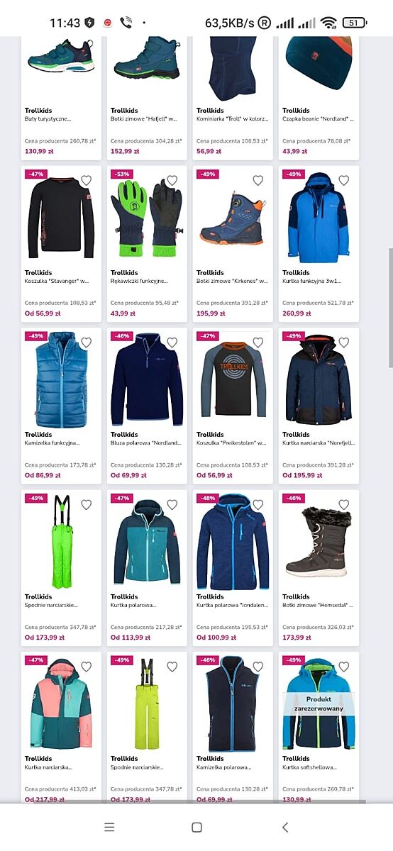This screenshot has width=393, height=851.
Task: Tap "Produkt zarezerwowany" label on softshell jacket
Action: [319, 703]
